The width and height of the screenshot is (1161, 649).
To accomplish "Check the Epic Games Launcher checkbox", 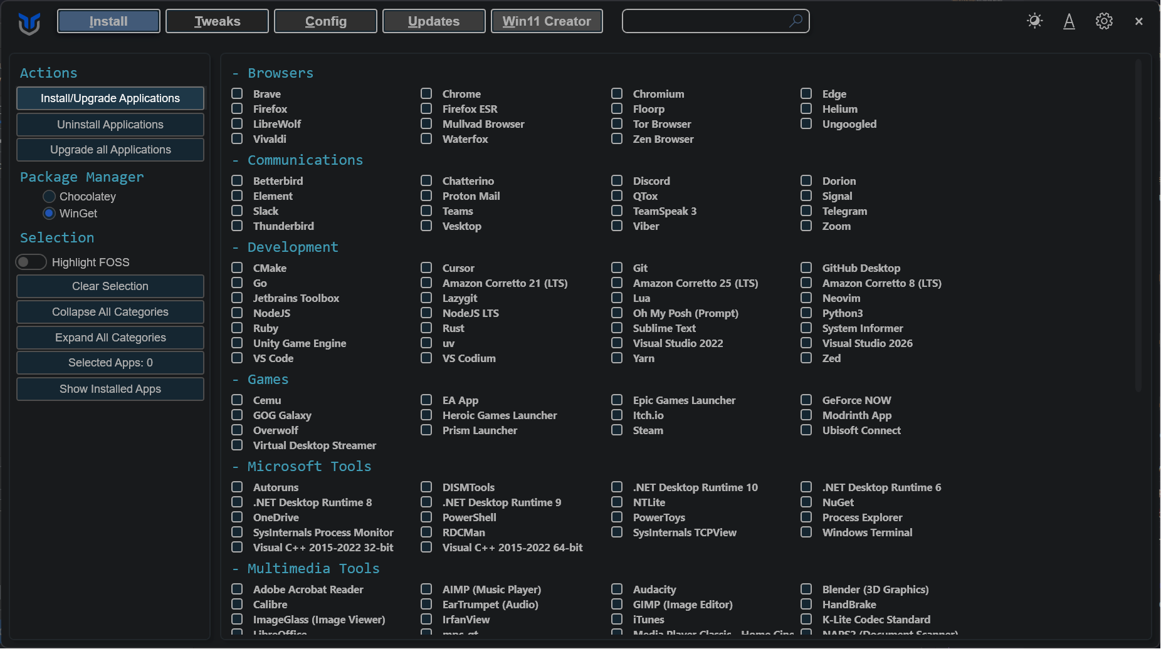I will pos(617,400).
